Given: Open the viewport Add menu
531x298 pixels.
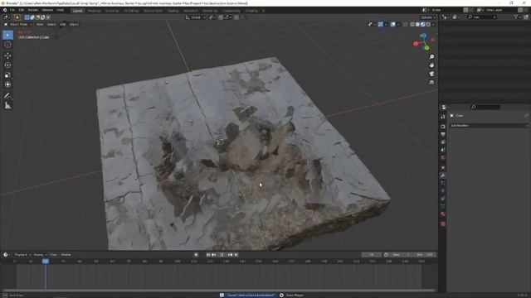Looking at the screenshot, I should click(63, 24).
